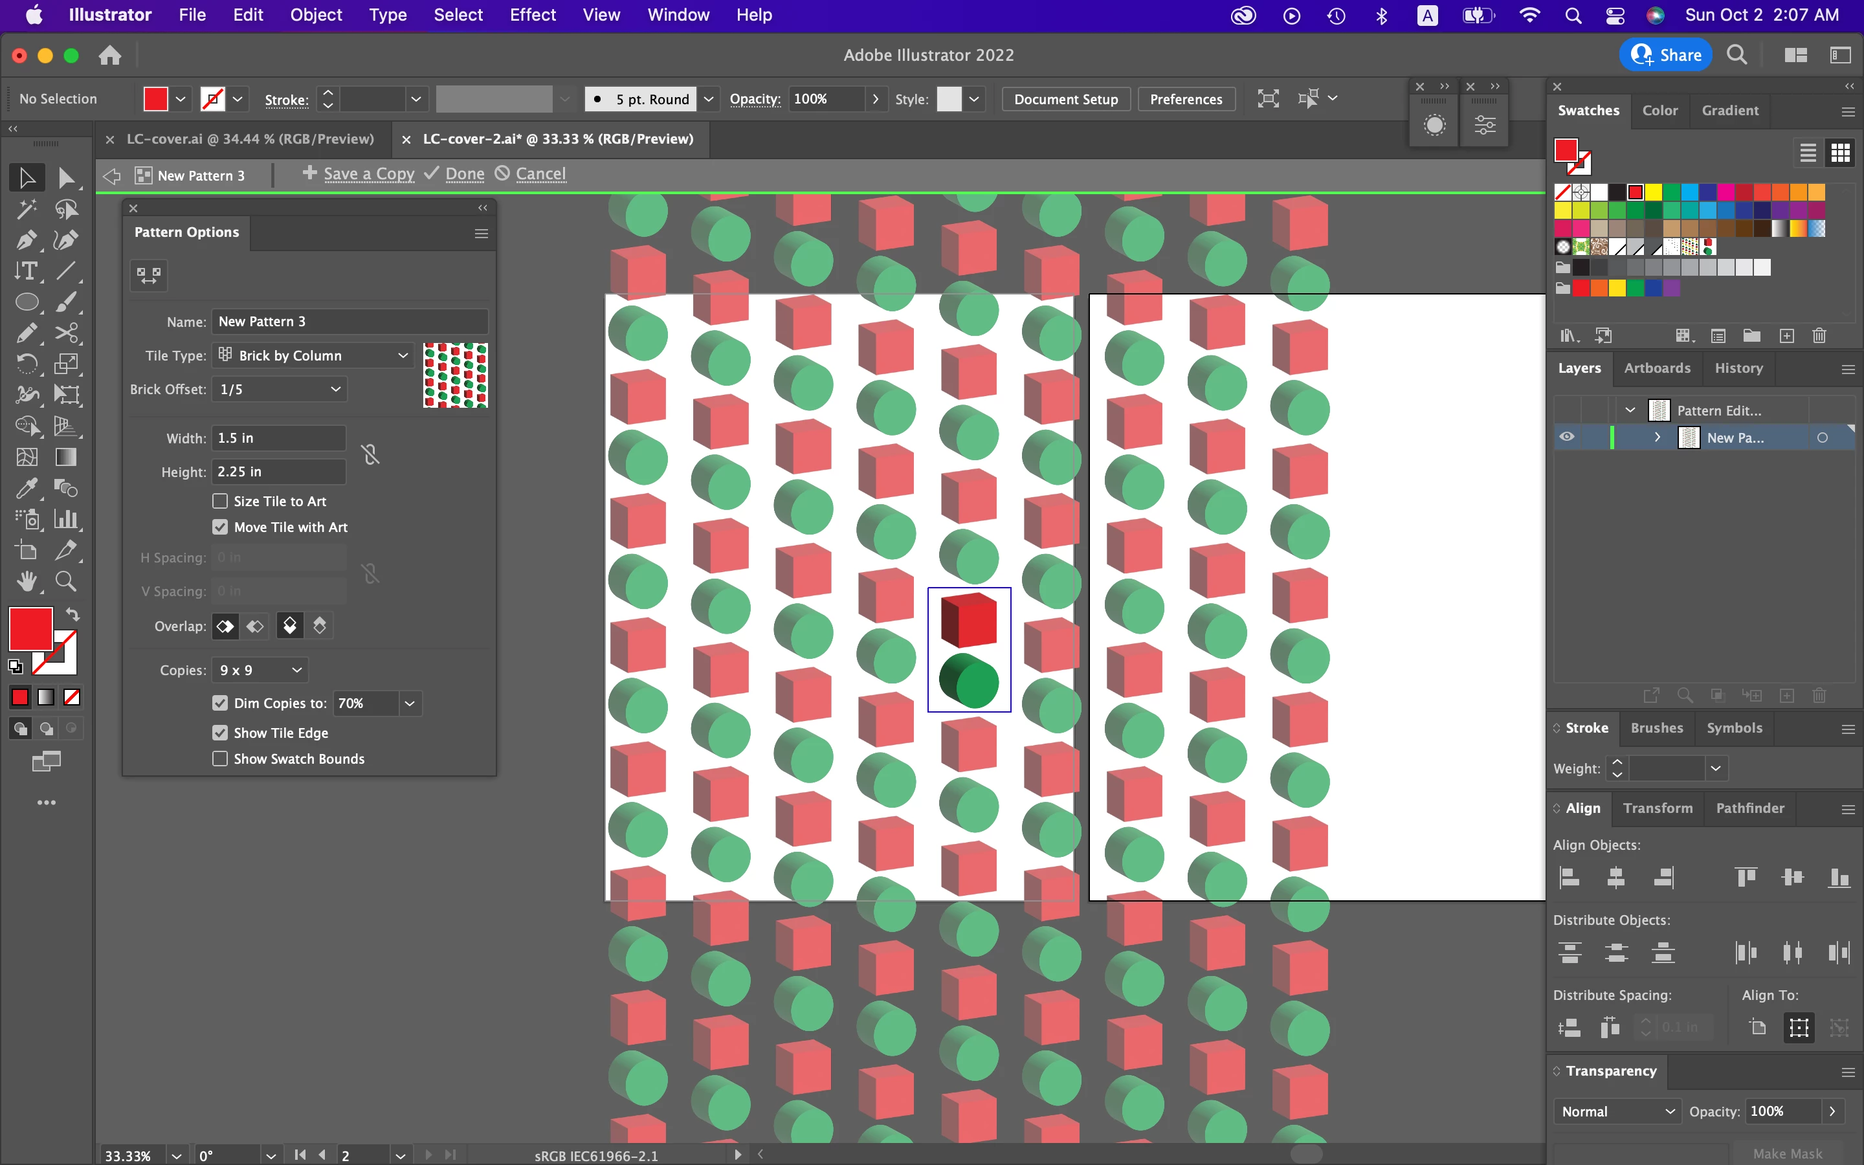Select the Ellipse tool
Image resolution: width=1864 pixels, height=1165 pixels.
coord(26,302)
